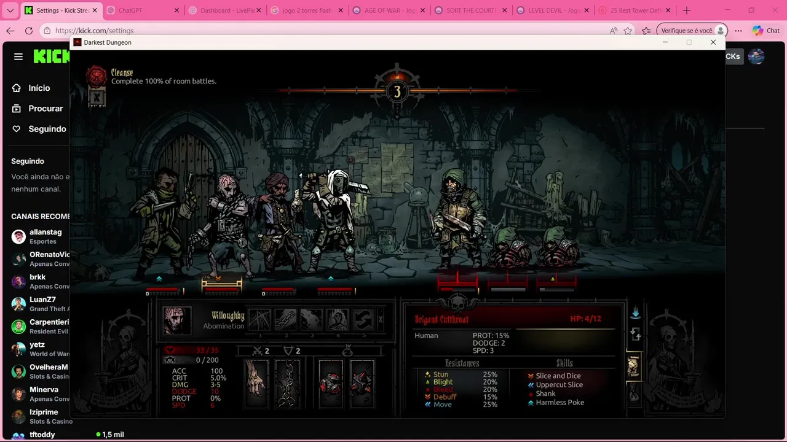Click the chains trinket slot

pyautogui.click(x=287, y=384)
